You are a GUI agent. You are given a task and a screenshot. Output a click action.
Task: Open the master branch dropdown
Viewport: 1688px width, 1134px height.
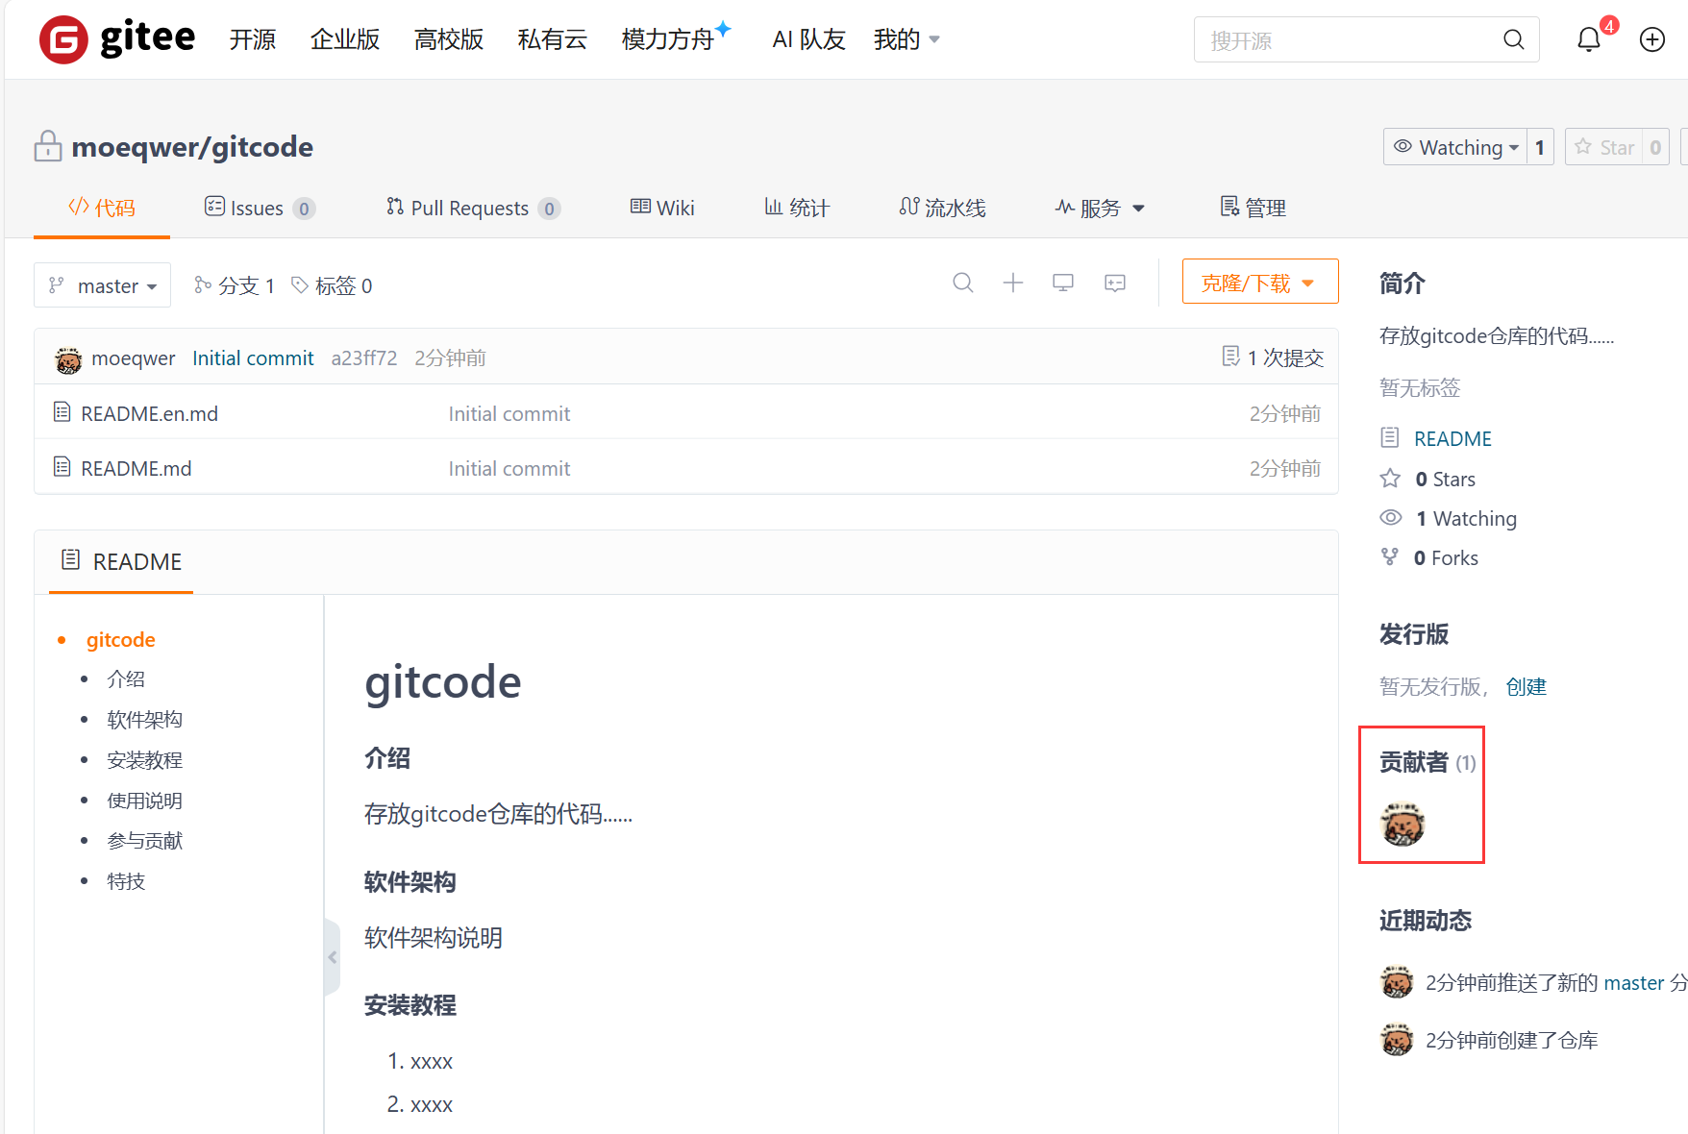pos(102,285)
